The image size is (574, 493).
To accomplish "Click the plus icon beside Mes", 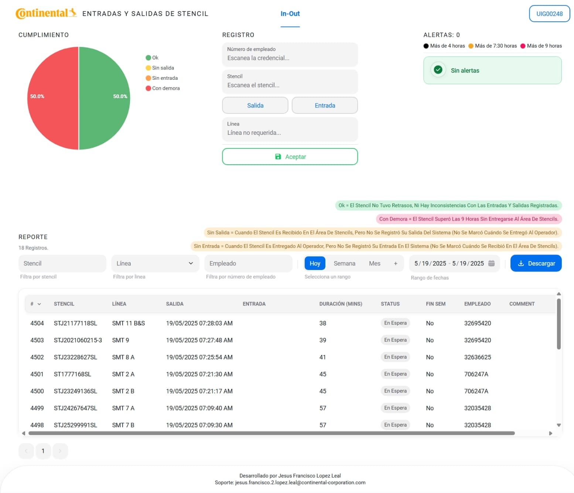I will click(395, 263).
